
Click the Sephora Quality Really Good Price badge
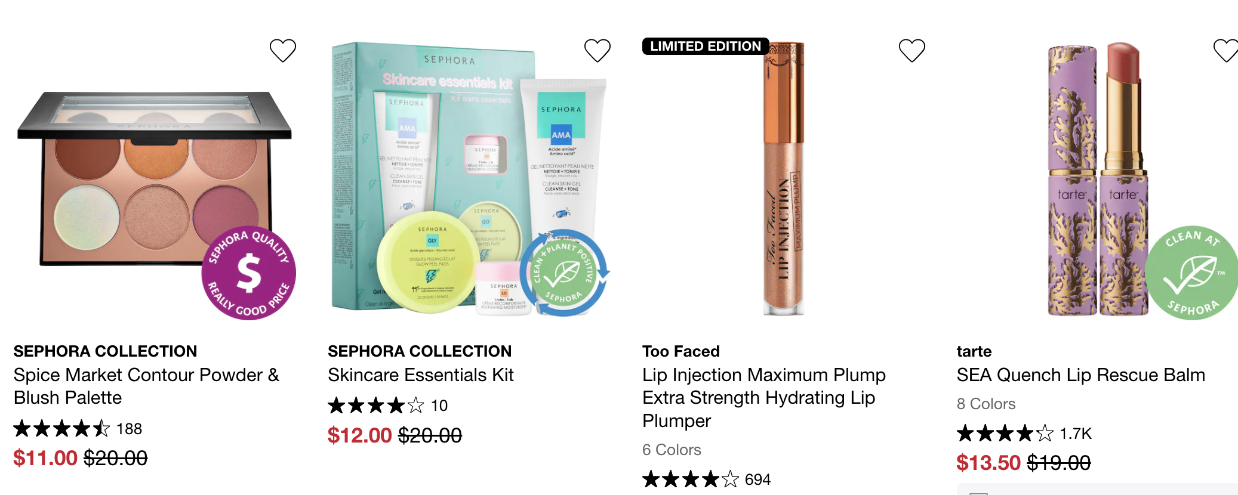click(x=249, y=273)
